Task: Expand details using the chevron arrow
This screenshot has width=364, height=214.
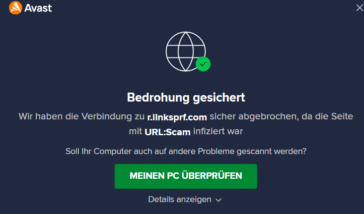Action: point(218,200)
